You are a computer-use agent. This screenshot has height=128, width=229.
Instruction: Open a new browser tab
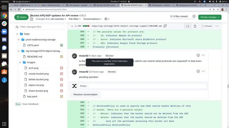205,5
